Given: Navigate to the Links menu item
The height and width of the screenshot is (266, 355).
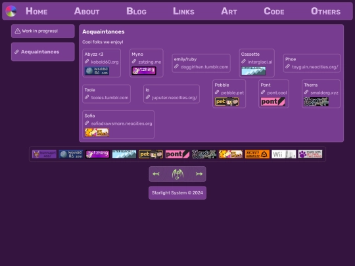Looking at the screenshot, I should (183, 11).
